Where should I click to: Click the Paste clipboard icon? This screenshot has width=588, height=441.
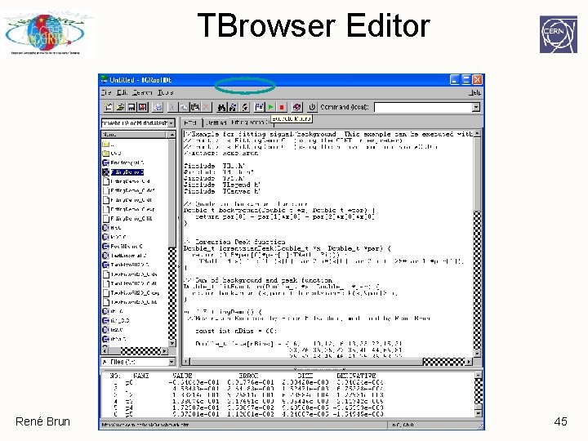click(194, 107)
